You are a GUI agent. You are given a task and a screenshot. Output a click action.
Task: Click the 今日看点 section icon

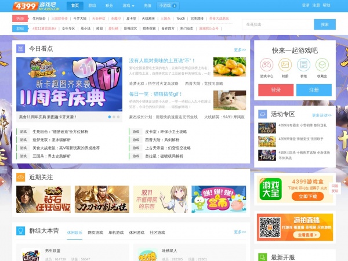21,49
